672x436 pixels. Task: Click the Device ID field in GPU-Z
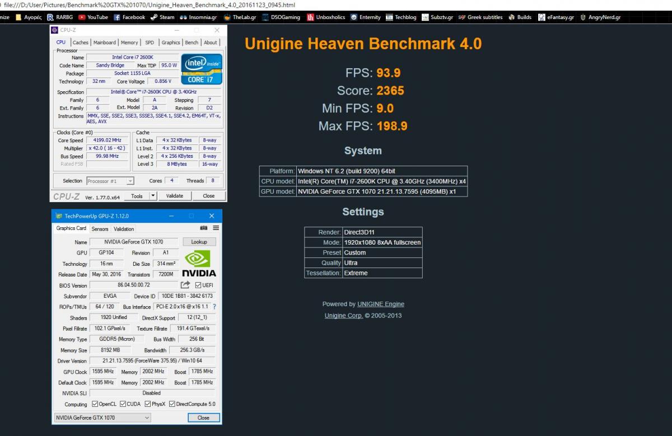point(187,296)
